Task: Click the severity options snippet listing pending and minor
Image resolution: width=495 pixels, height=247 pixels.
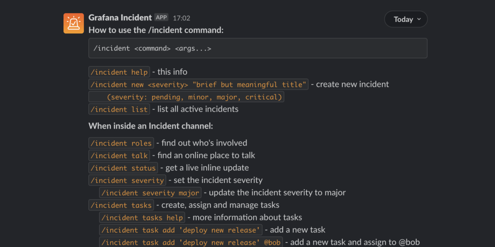Action: (x=186, y=97)
